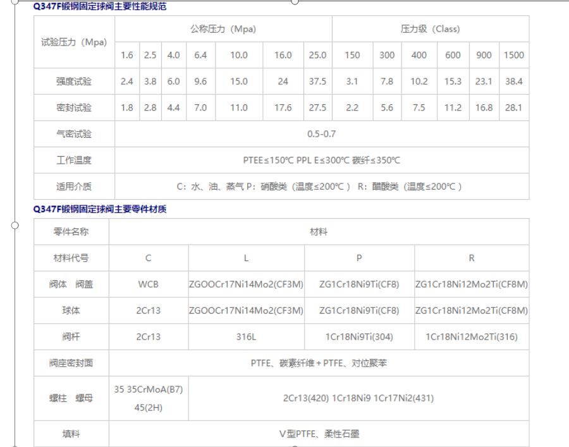
Task: Click the 试验压力 (Mpa) row header cell
Action: click(74, 42)
